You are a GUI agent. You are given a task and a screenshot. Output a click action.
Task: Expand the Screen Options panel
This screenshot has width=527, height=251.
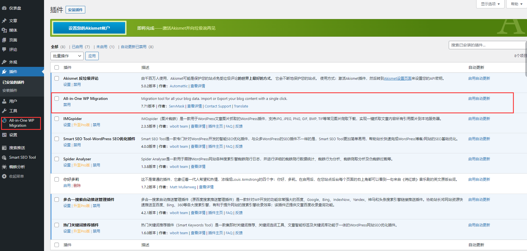point(490,4)
